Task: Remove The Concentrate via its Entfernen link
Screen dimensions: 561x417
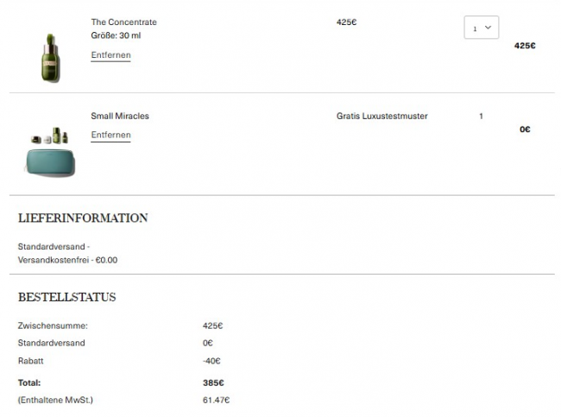Action: click(110, 55)
